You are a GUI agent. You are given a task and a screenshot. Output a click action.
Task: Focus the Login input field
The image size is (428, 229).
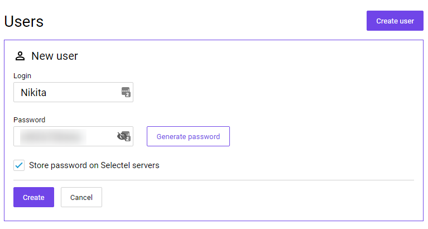coord(73,92)
